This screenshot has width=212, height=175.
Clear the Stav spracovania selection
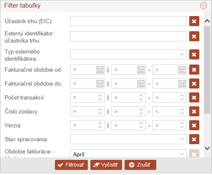click(x=194, y=139)
